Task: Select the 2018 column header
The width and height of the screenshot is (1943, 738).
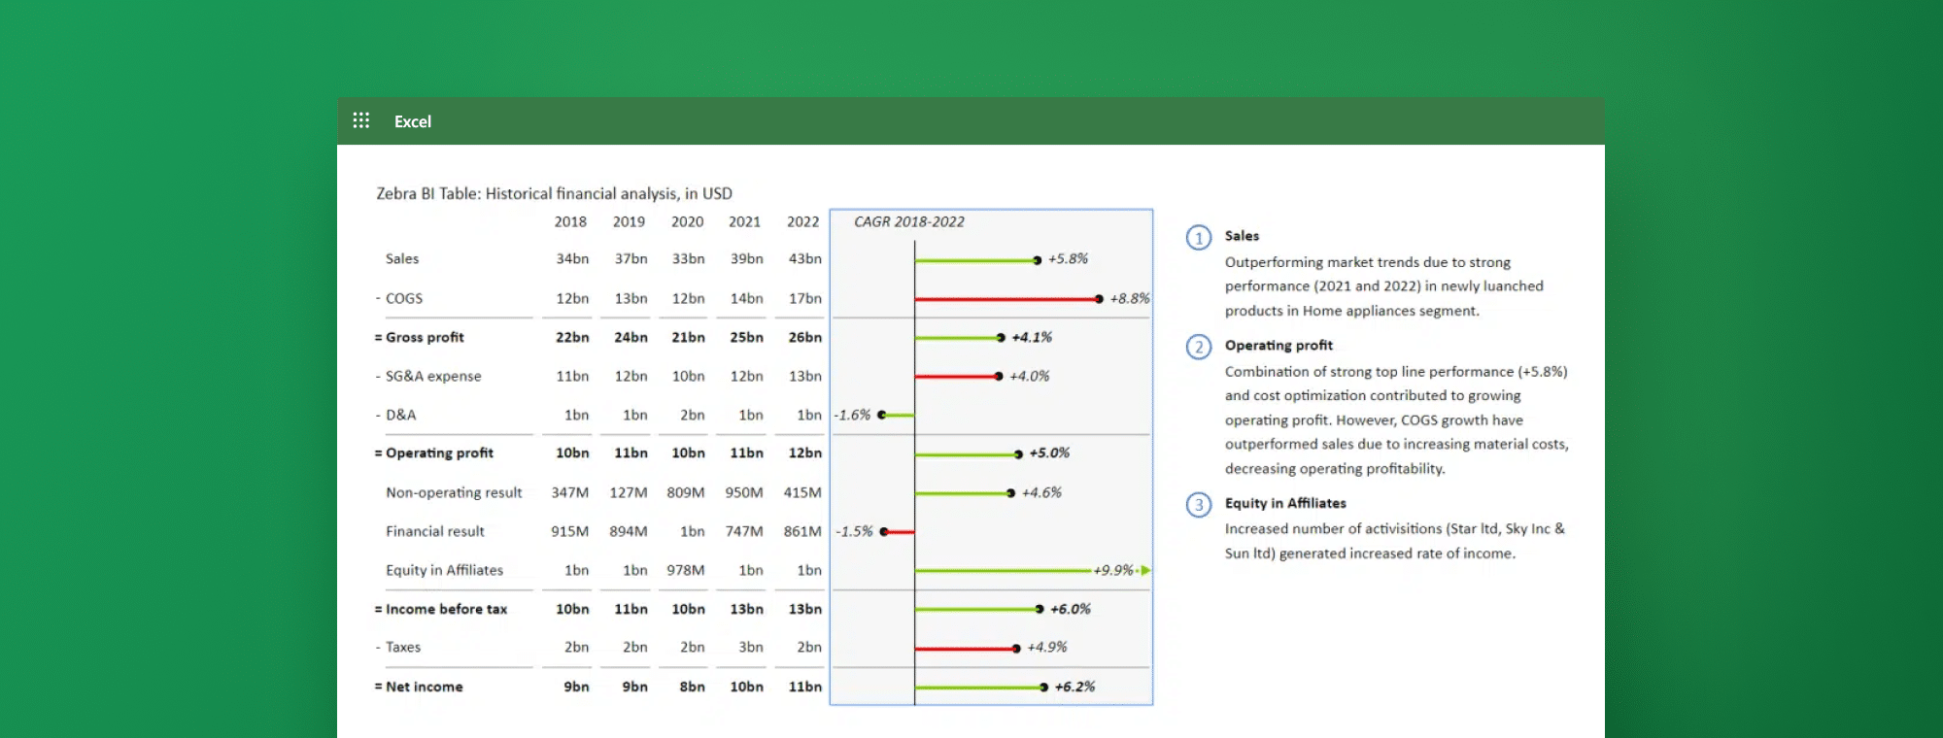Action: pos(570,221)
